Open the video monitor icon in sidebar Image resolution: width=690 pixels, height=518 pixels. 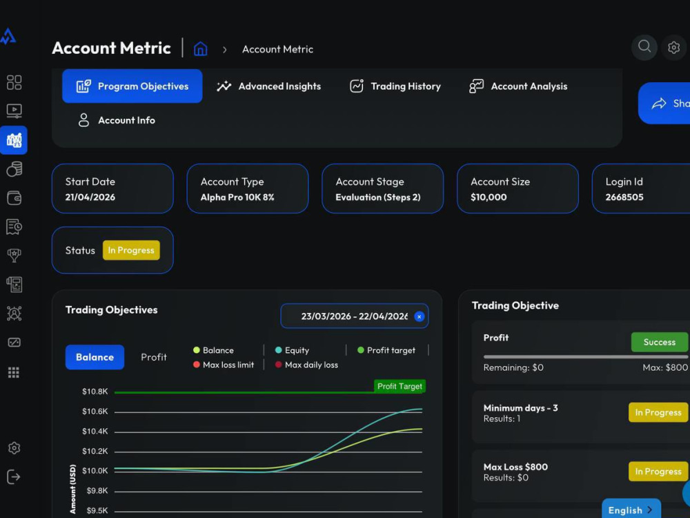point(14,111)
